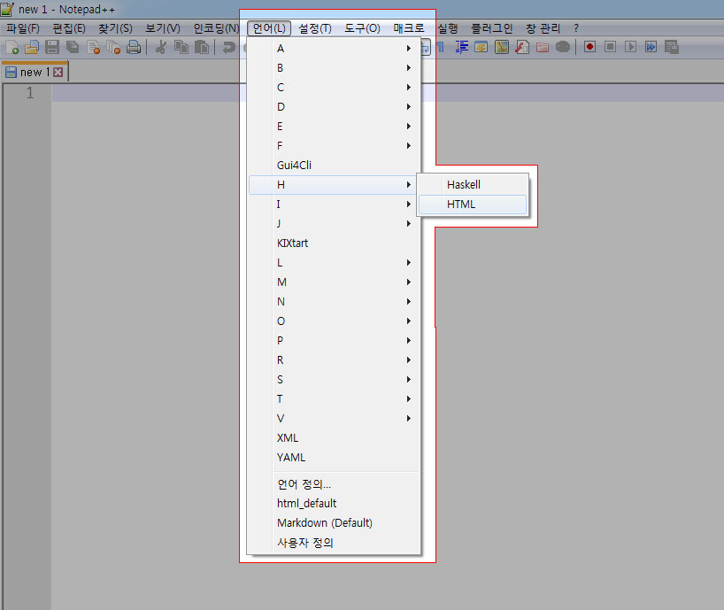Open the 플러그인 menu
This screenshot has height=610, width=724.
492,28
